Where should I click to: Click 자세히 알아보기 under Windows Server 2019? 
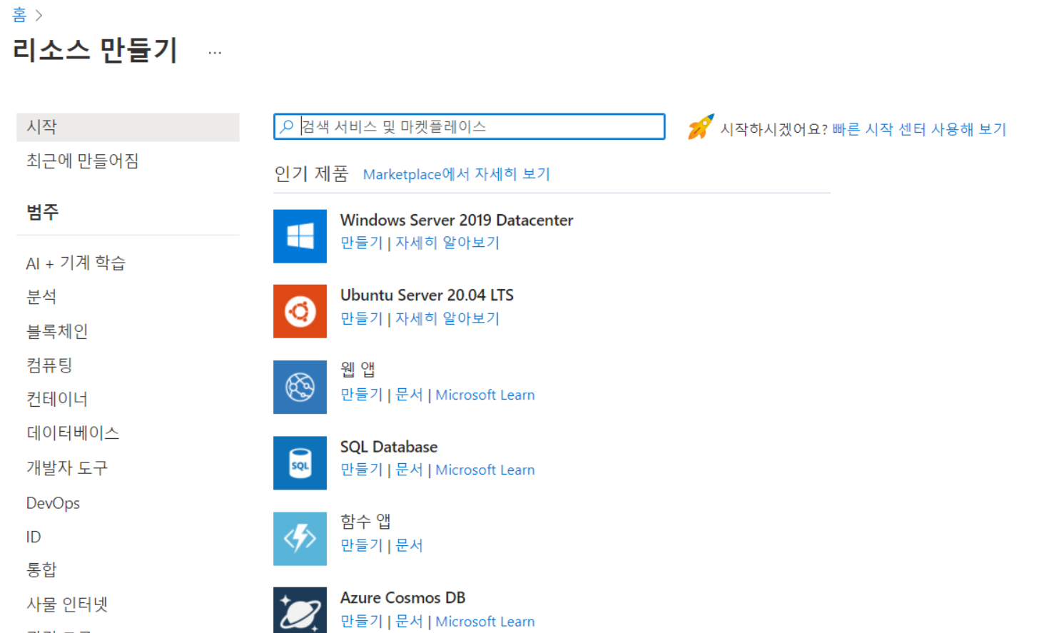pos(447,243)
